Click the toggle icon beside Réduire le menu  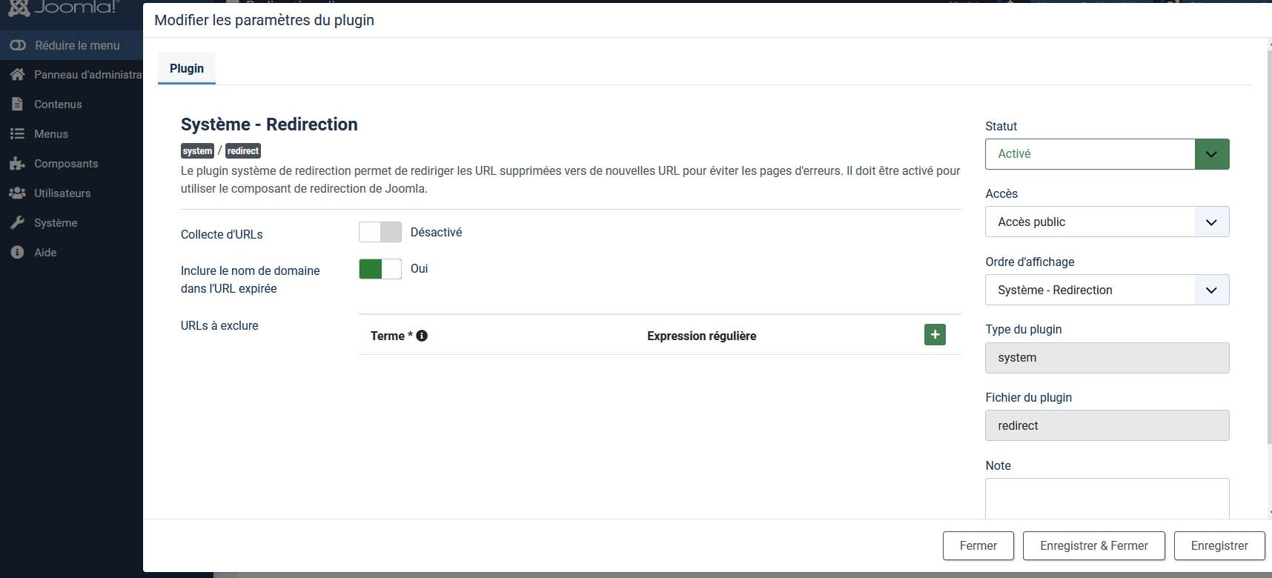tap(18, 45)
